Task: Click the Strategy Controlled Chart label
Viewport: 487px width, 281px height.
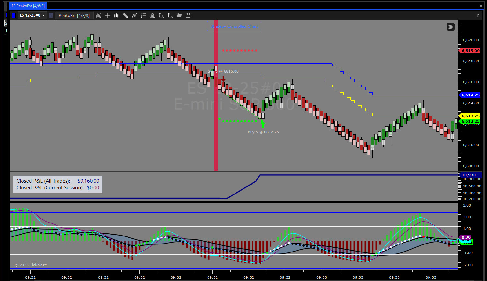Action: tap(234, 26)
